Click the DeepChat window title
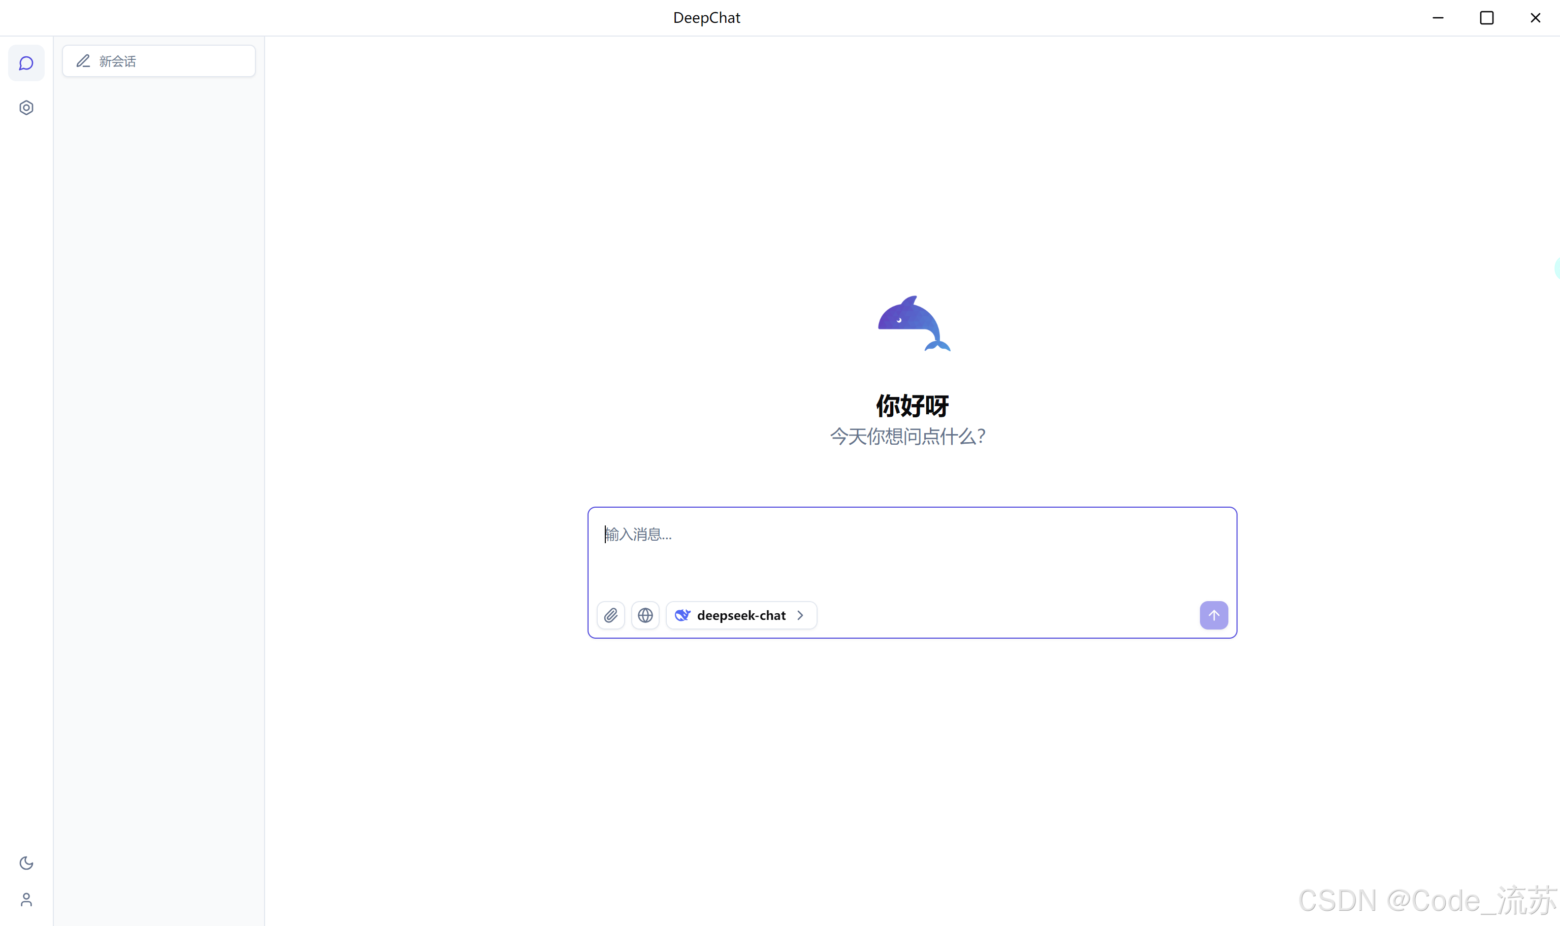 706,17
